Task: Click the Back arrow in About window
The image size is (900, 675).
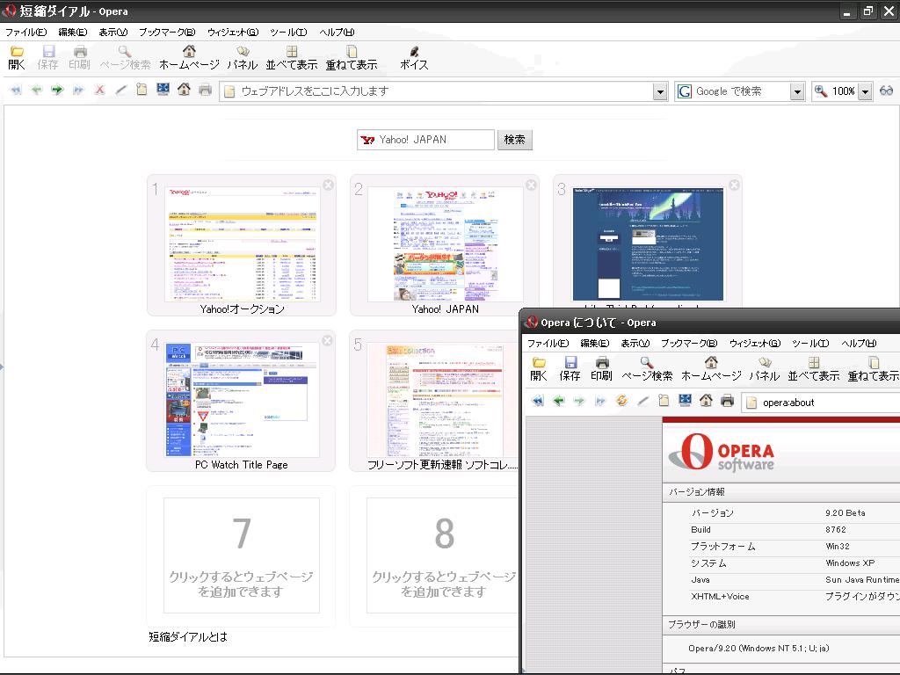Action: pos(558,401)
